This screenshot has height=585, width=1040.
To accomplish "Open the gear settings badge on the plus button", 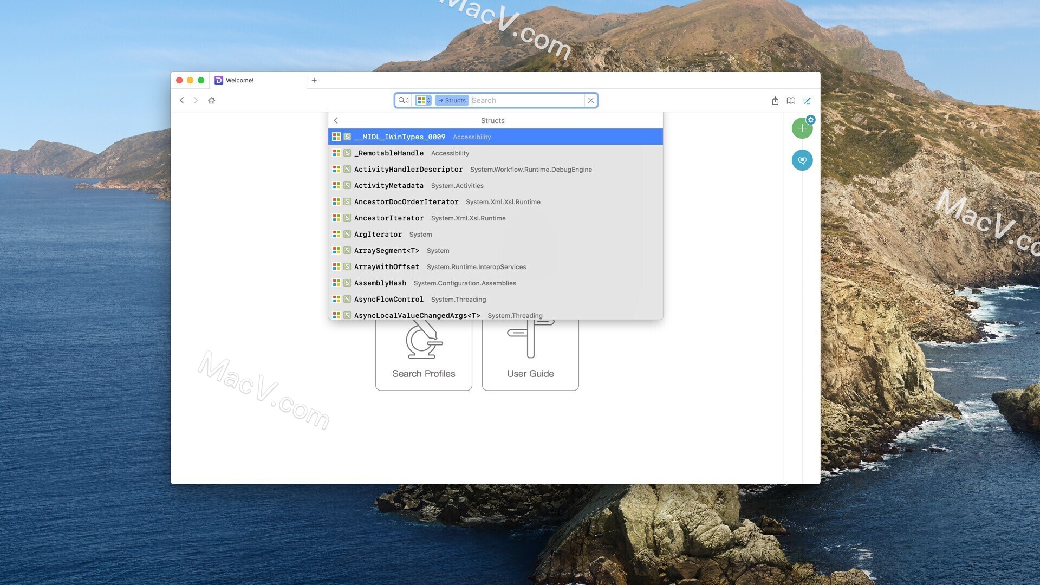I will pyautogui.click(x=810, y=120).
